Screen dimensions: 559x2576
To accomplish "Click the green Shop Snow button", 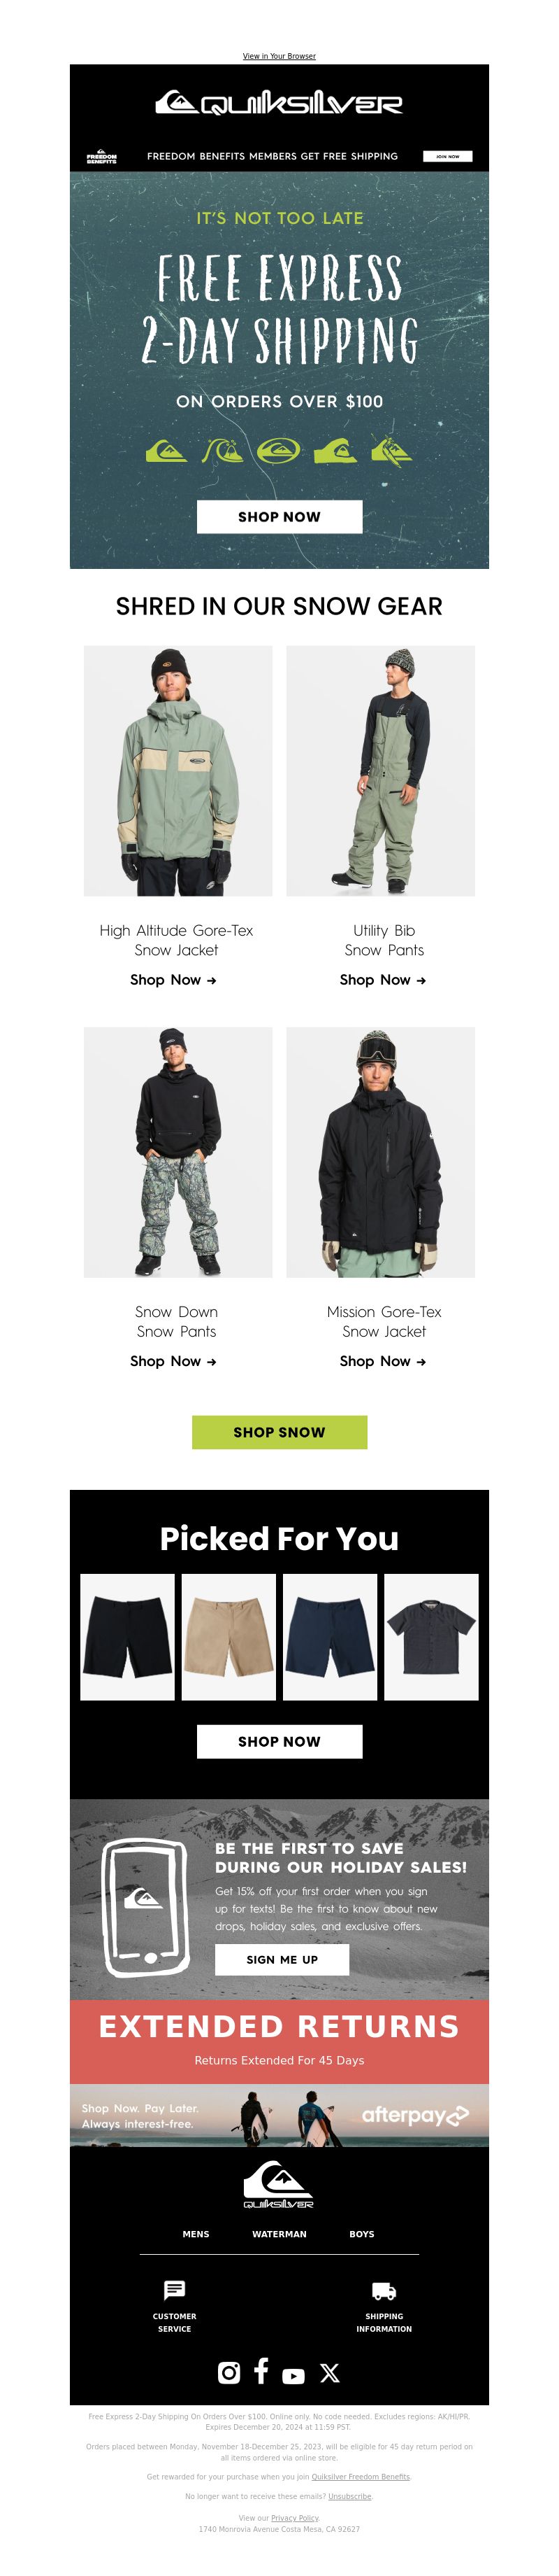I will click(279, 1432).
